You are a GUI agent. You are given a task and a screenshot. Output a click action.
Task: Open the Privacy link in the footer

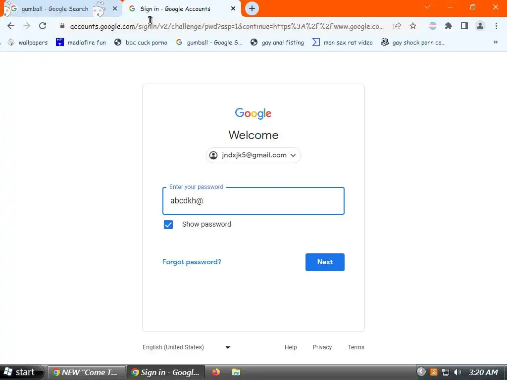[322, 347]
